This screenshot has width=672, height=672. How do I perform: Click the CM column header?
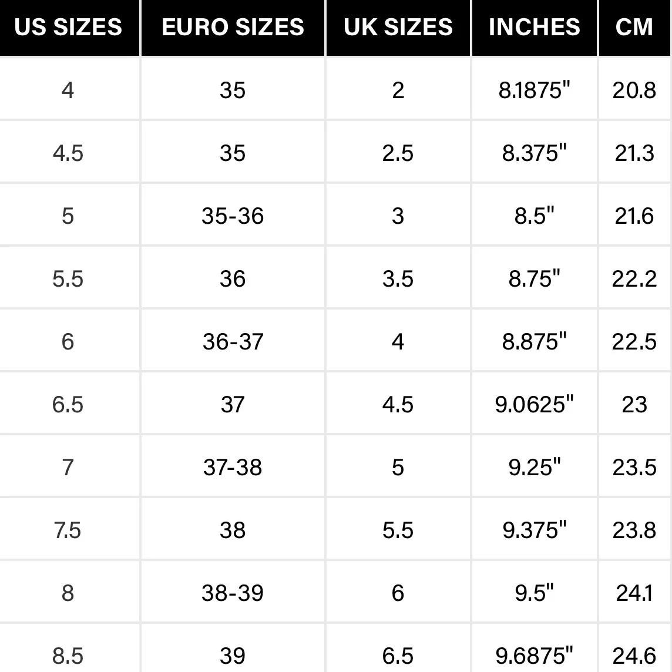(634, 27)
